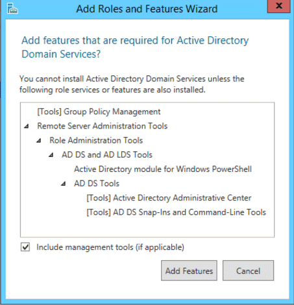The height and width of the screenshot is (305, 294).
Task: Select Active Directory Administrative Center item
Action: (x=169, y=198)
